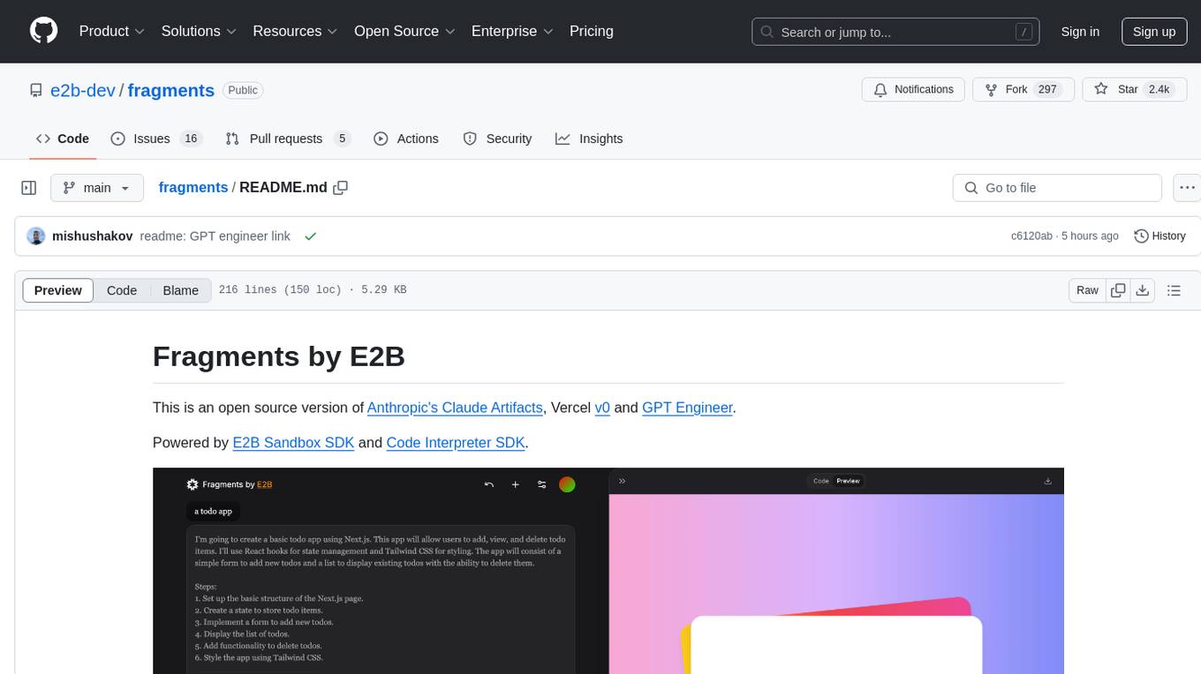Image resolution: width=1201 pixels, height=674 pixels.
Task: Click the Notifications bell button
Action: point(913,90)
